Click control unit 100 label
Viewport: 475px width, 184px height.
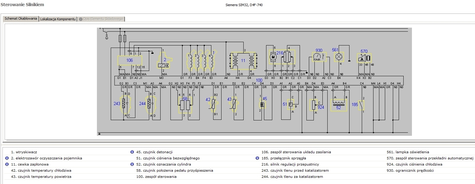pos(259,80)
